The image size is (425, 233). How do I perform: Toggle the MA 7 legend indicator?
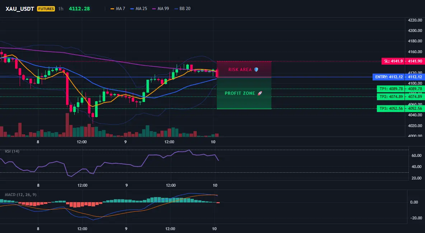[118, 9]
